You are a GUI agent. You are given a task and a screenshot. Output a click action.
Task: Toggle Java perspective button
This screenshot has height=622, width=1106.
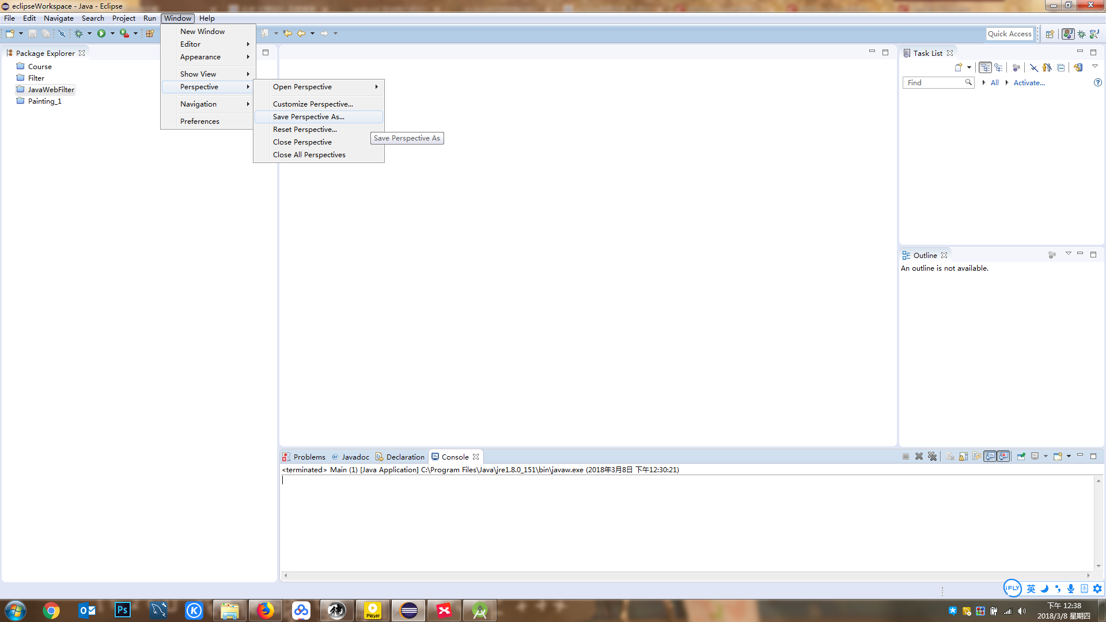point(1068,34)
